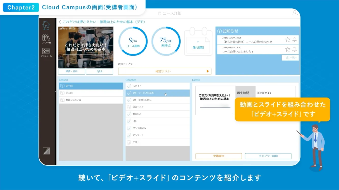Click the book icon of 第一回 lesson

(62, 86)
